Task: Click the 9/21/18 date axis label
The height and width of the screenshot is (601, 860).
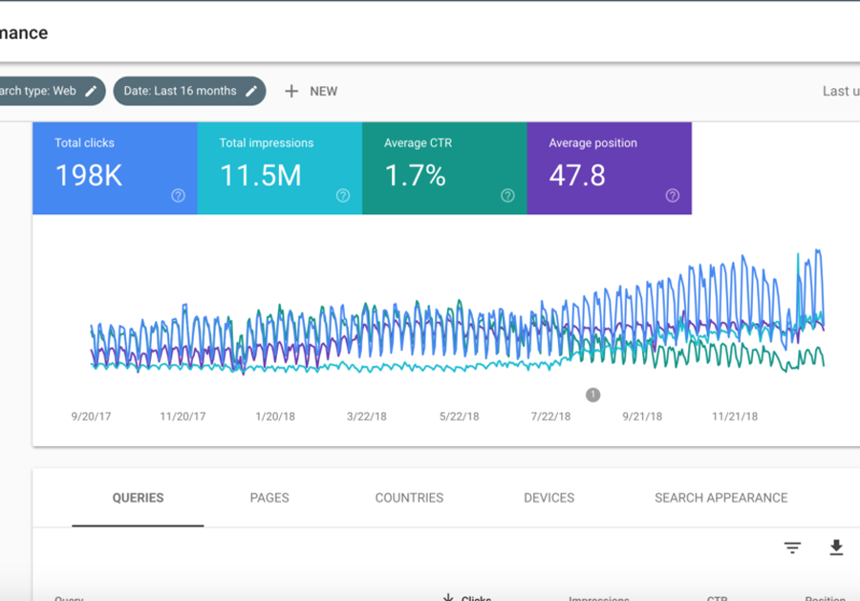Action: coord(642,417)
